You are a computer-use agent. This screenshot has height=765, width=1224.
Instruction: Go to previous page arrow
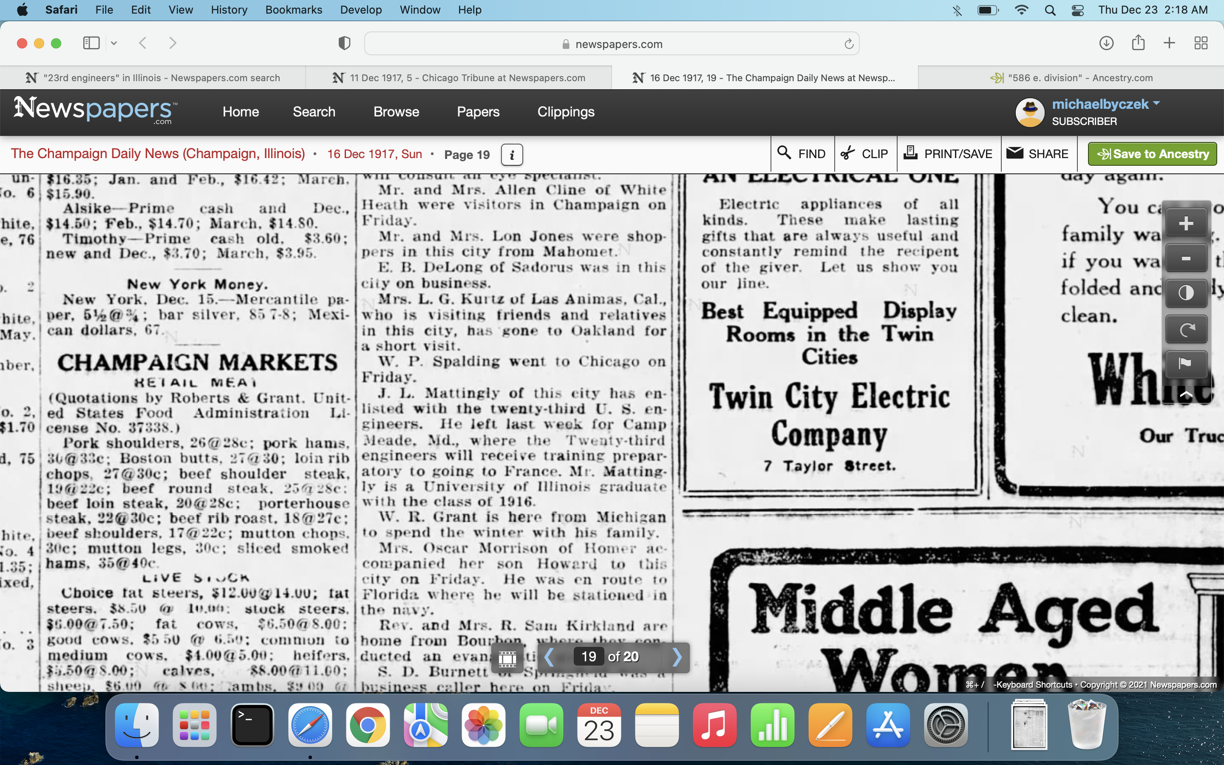point(549,657)
